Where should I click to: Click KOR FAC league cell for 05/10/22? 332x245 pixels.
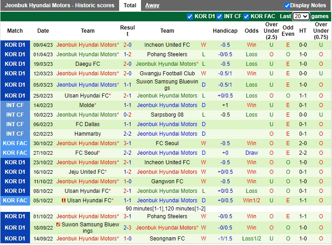pyautogui.click(x=15, y=200)
